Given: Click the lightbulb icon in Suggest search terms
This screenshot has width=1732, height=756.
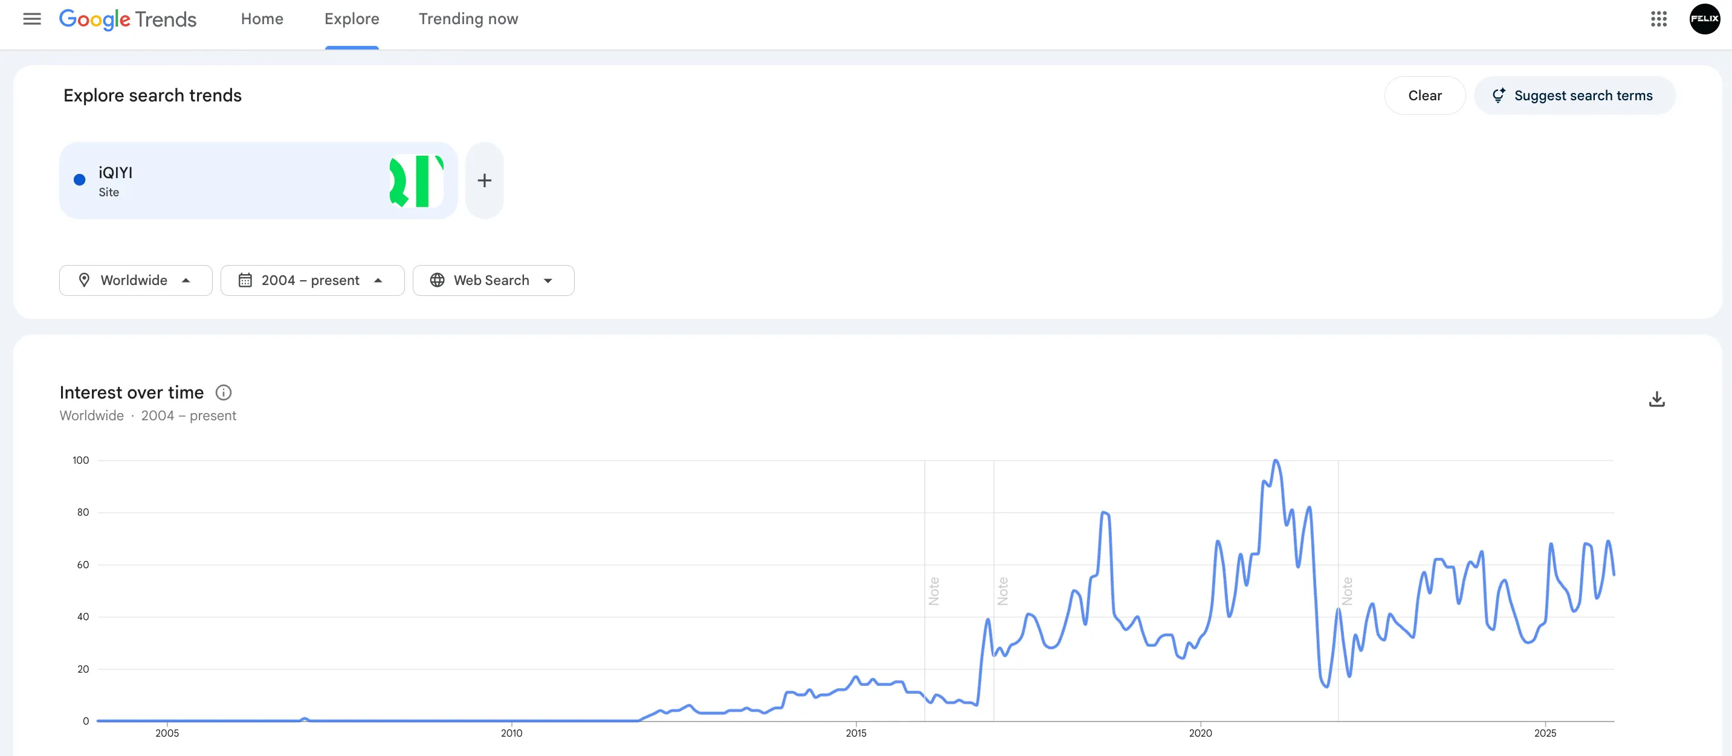Looking at the screenshot, I should point(1499,95).
